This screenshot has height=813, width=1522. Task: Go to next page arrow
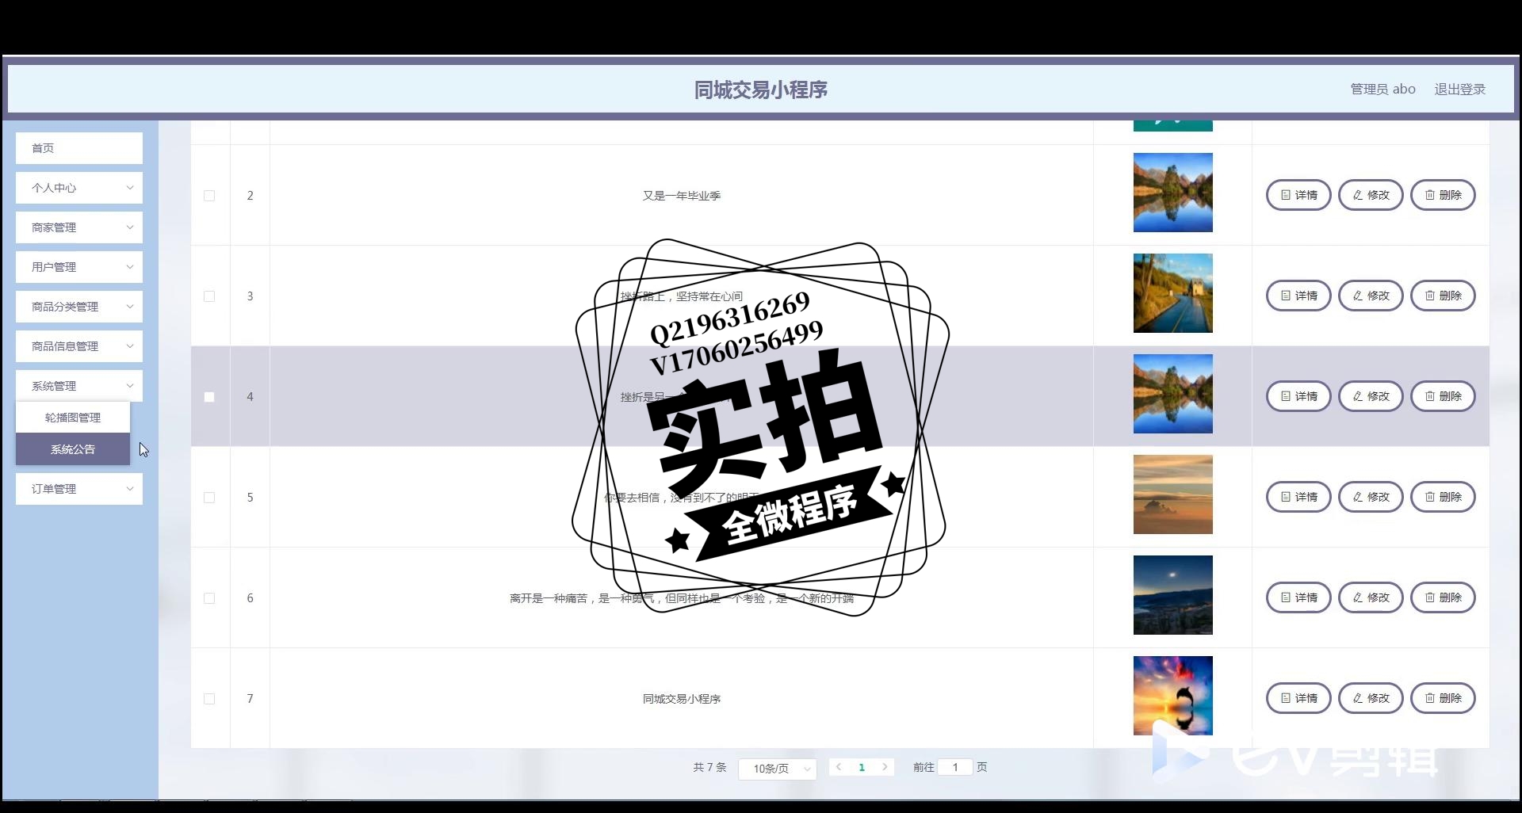885,767
